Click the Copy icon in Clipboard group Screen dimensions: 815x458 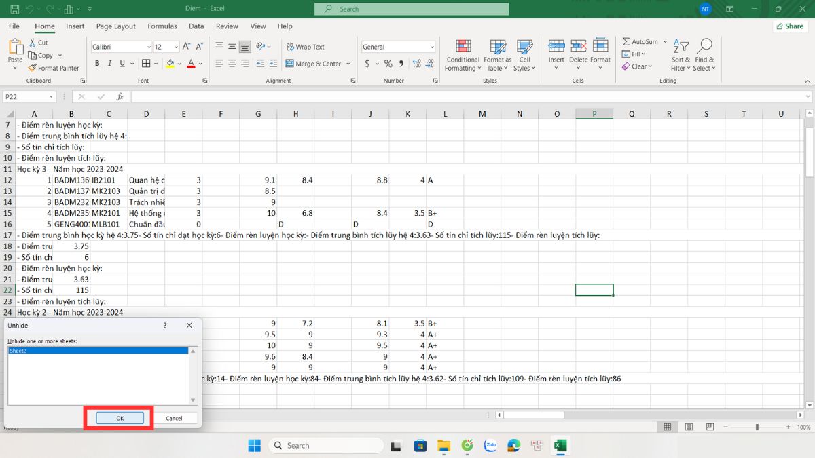click(x=33, y=56)
